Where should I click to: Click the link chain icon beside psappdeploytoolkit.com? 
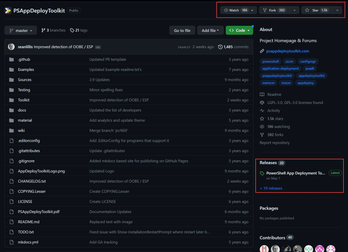tap(262, 51)
